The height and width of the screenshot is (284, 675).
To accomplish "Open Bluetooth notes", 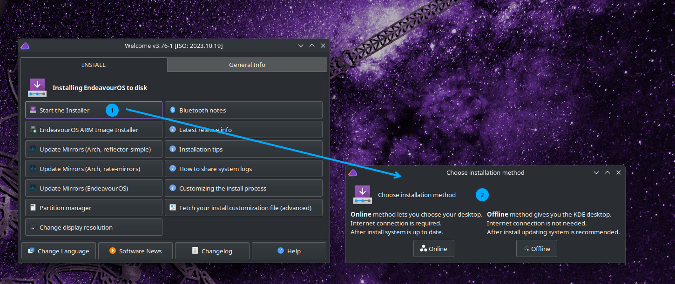I will [x=243, y=110].
